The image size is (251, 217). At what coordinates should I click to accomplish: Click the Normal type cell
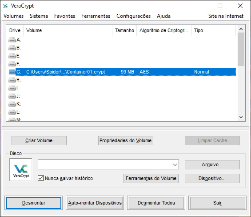pyautogui.click(x=202, y=72)
